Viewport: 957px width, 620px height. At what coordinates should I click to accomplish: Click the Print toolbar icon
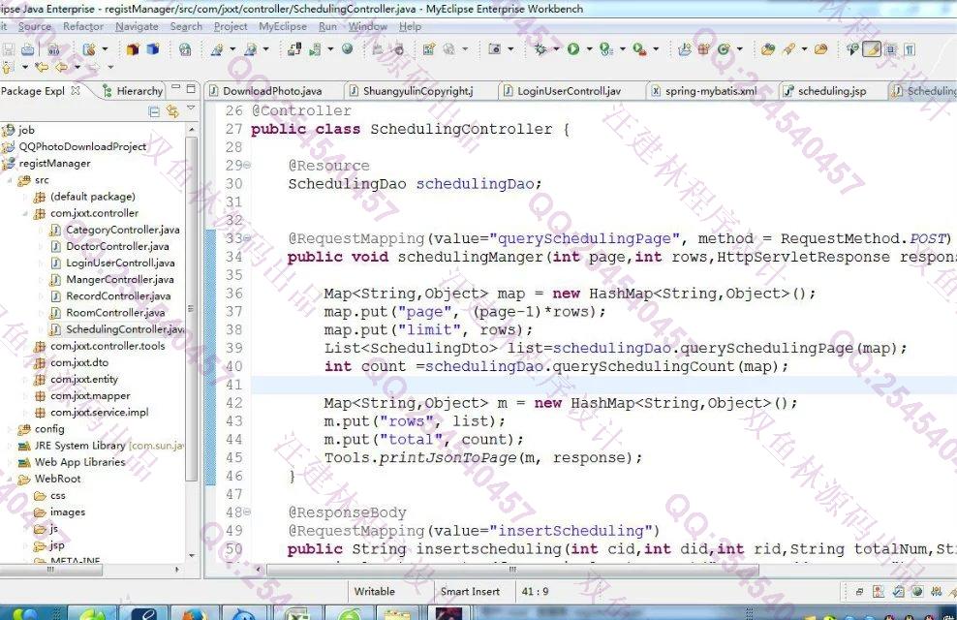click(28, 49)
